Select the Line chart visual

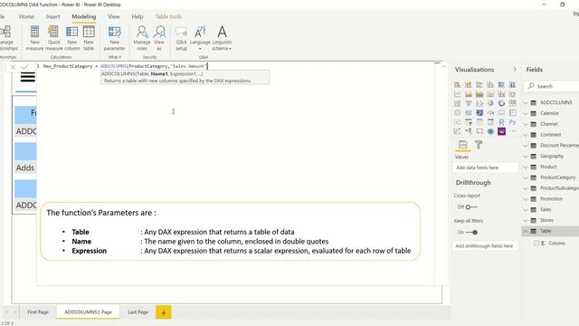(x=457, y=94)
